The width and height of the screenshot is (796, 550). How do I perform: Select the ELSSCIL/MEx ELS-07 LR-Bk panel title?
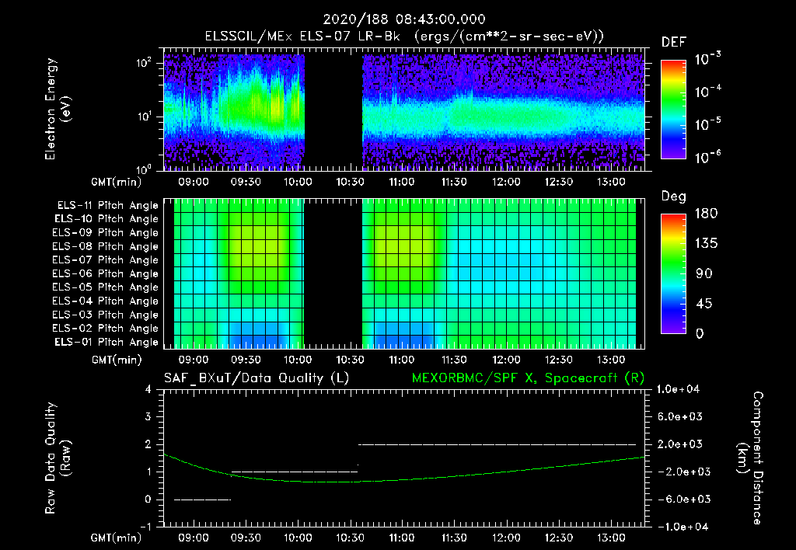coord(404,37)
